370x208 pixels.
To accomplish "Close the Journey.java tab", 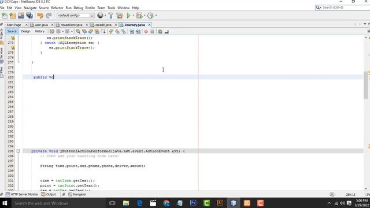I will pos(149,25).
